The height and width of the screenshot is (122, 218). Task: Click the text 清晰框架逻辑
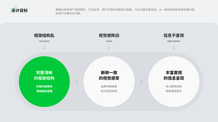pos(44,91)
